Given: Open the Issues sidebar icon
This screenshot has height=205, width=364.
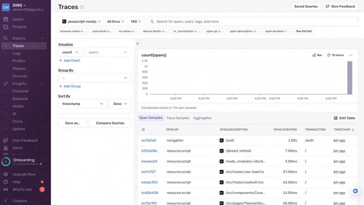Looking at the screenshot, I should coord(6,19).
